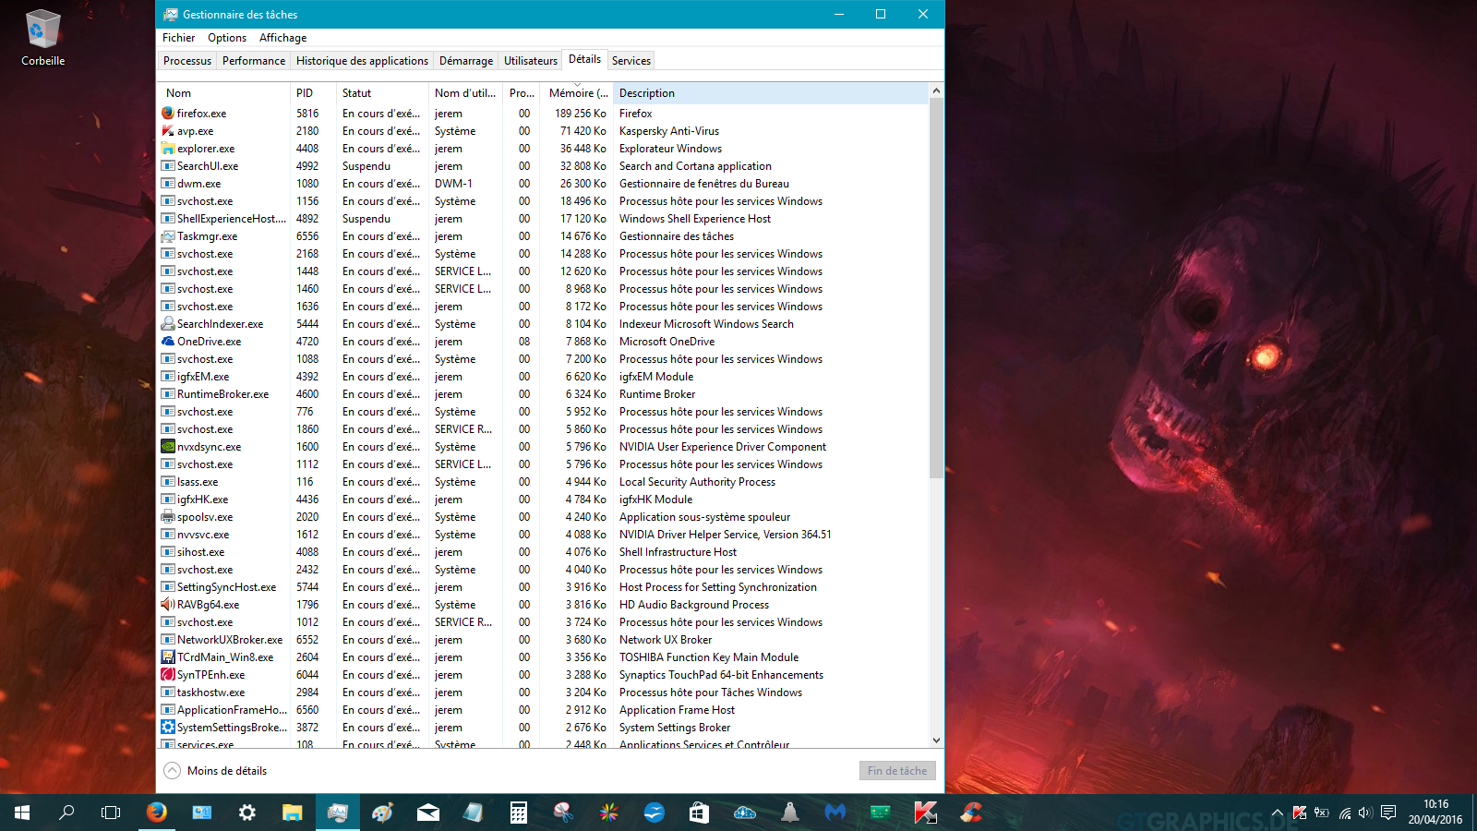Click the Recycle Bin desktop icon

42,39
